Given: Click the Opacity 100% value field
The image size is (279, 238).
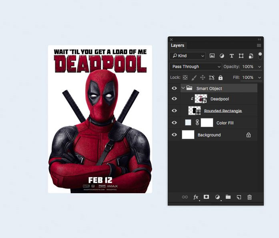Looking at the screenshot, I should click(x=248, y=67).
